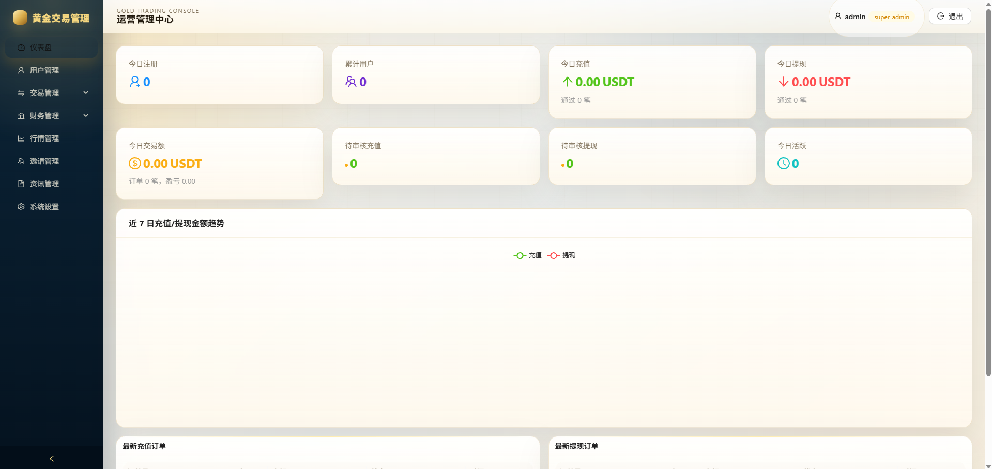The width and height of the screenshot is (992, 469).
Task: Click the clock icon in 今日活跃 card
Action: pyautogui.click(x=784, y=163)
